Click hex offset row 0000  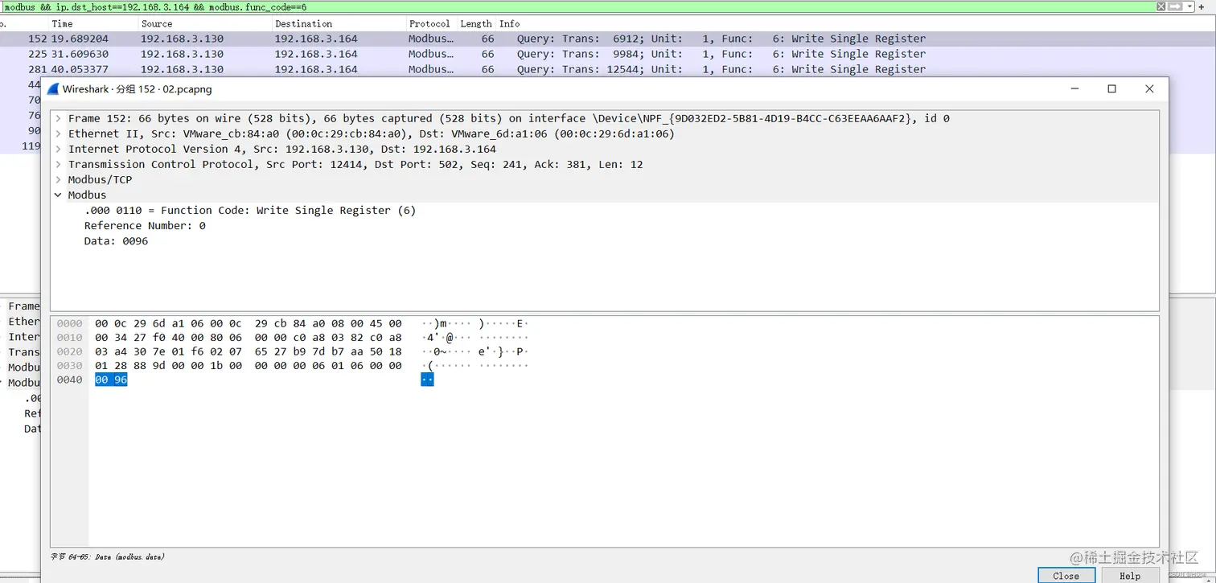69,323
